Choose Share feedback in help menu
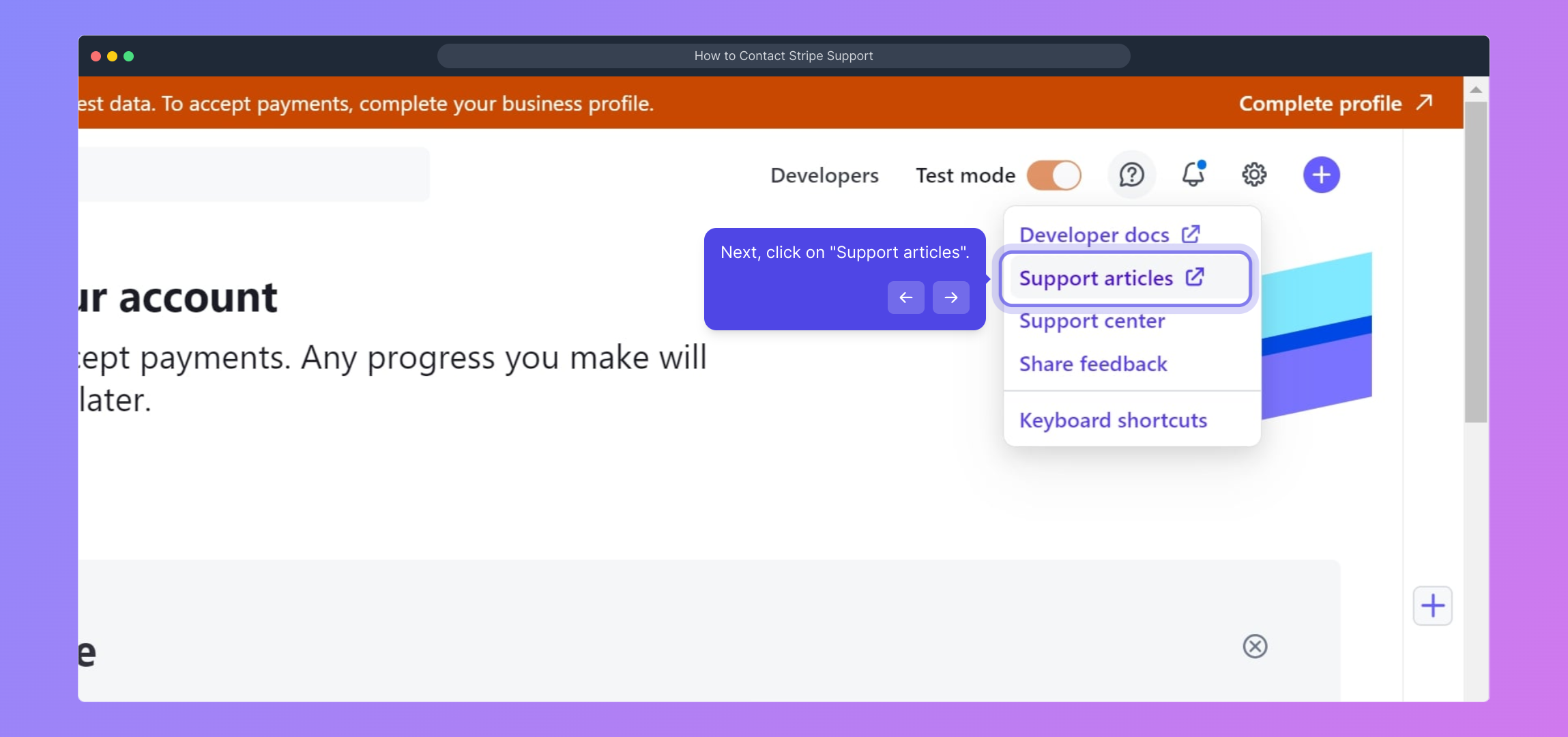The height and width of the screenshot is (737, 1568). point(1093,364)
